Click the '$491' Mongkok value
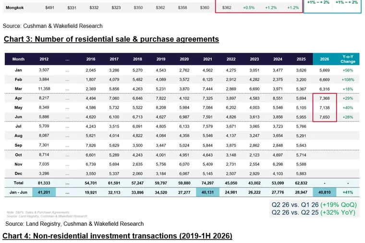365x243 pixels. (49, 8)
